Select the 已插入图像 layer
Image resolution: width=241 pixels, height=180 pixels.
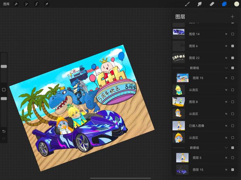point(204,126)
